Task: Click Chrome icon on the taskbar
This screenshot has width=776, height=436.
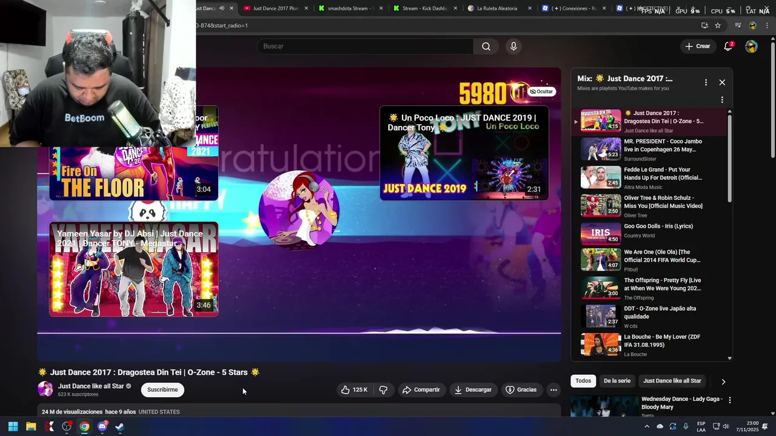Action: click(x=84, y=426)
